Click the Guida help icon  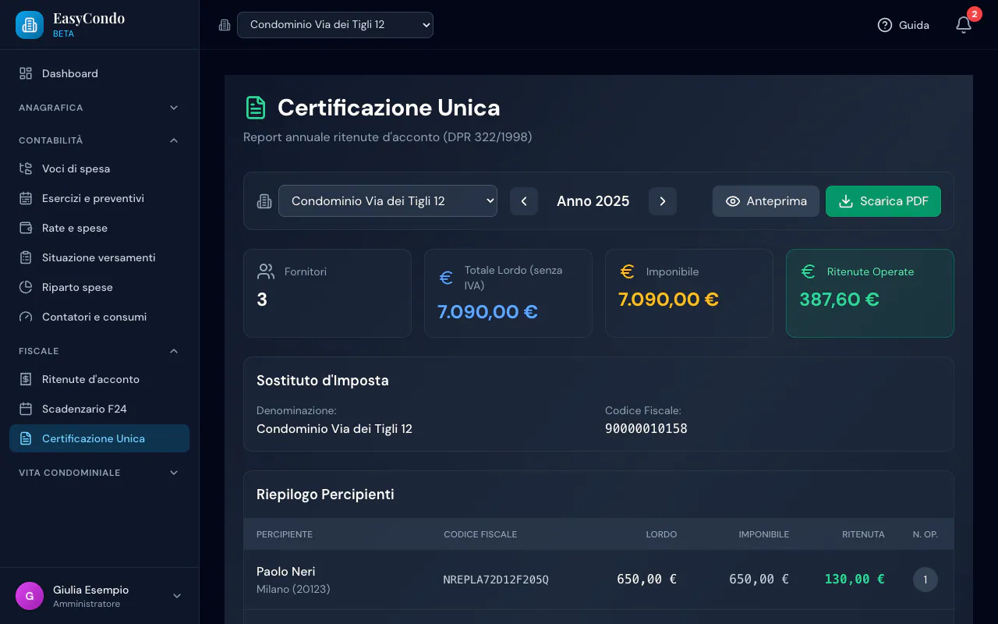(x=884, y=25)
